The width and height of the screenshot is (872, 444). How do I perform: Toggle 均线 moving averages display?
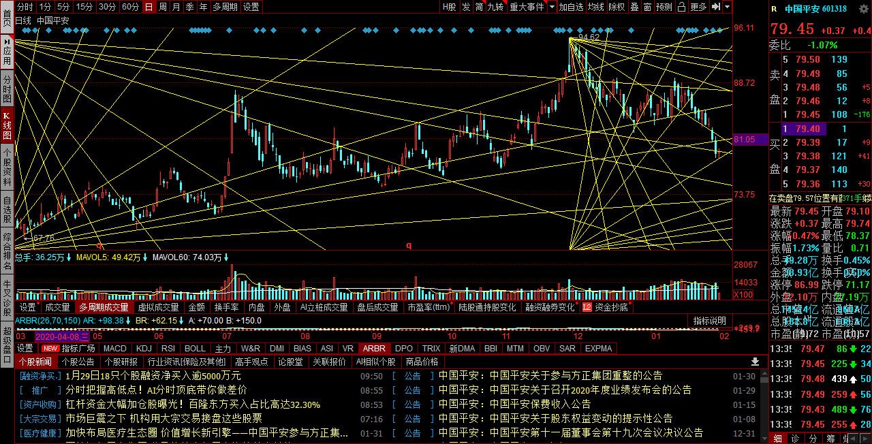pyautogui.click(x=596, y=7)
